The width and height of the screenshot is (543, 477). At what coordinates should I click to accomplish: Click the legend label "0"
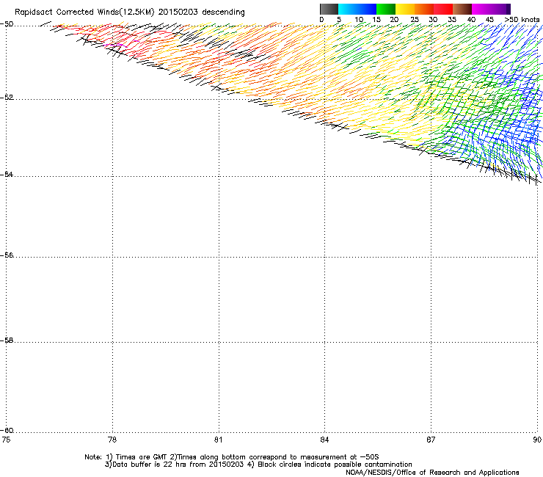click(x=321, y=20)
